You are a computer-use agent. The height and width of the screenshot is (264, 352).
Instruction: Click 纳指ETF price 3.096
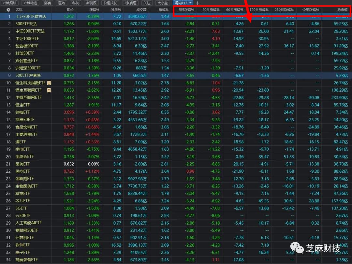click(69, 112)
